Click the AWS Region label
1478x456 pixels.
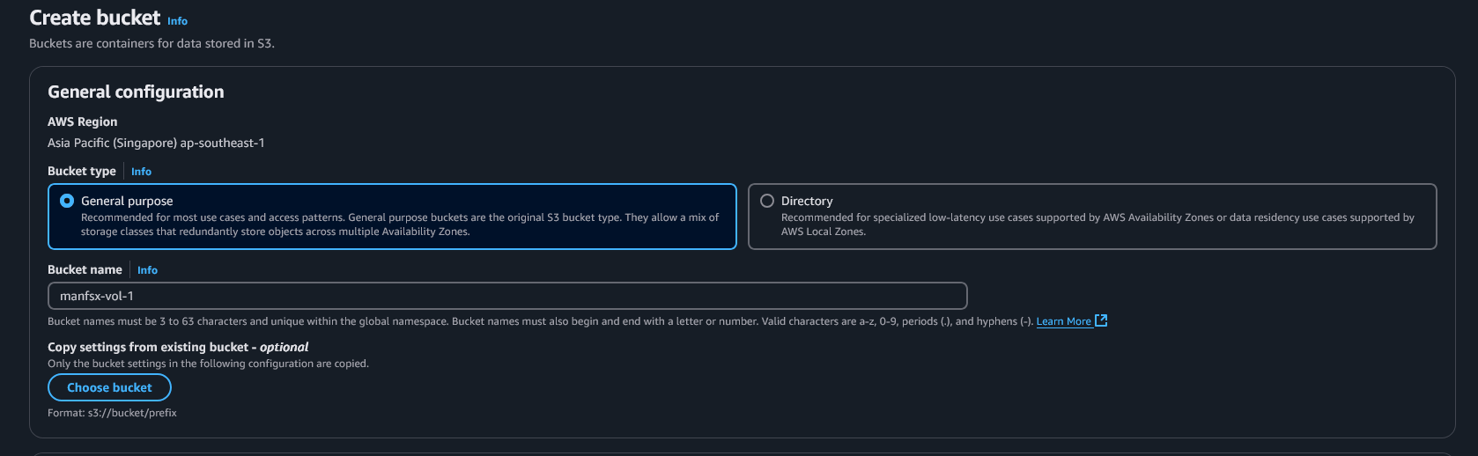click(x=82, y=121)
